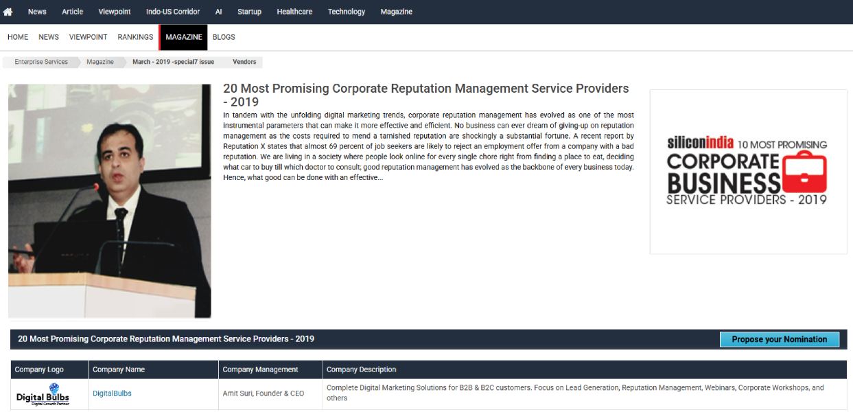This screenshot has height=412, width=853.
Task: Open the Article section
Action: click(x=72, y=12)
